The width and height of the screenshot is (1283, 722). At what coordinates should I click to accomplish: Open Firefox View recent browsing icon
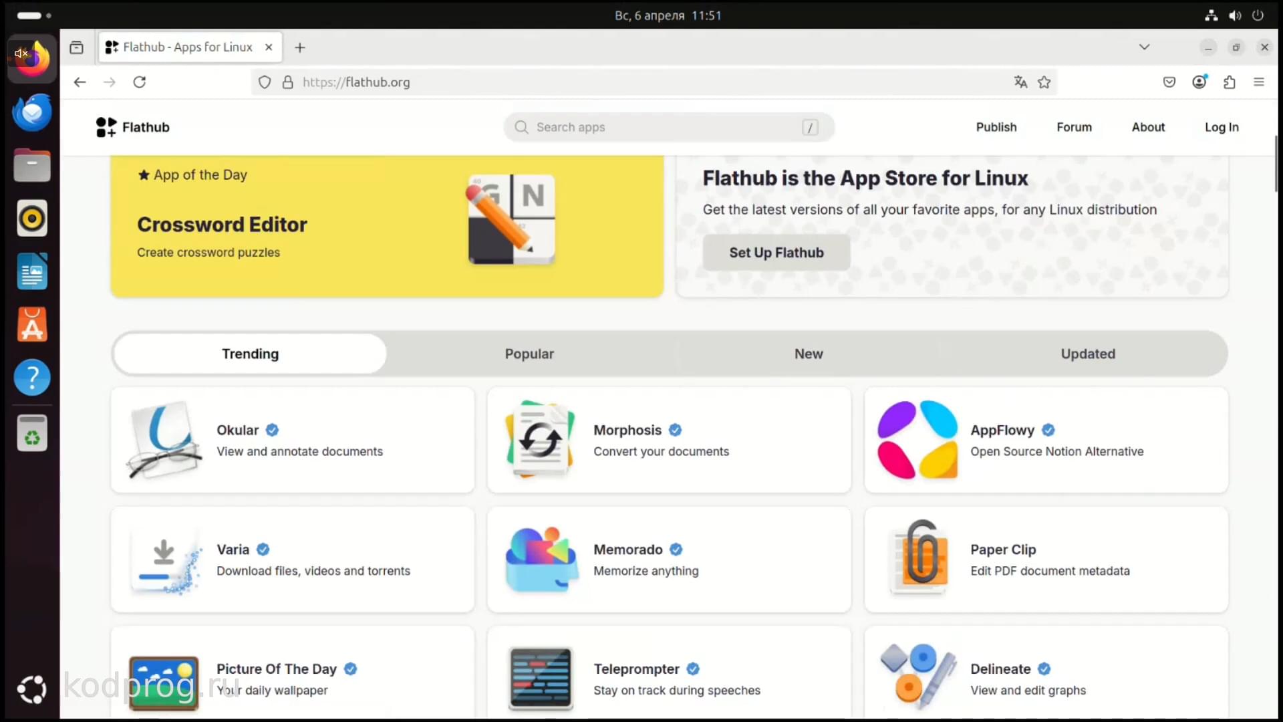[77, 47]
